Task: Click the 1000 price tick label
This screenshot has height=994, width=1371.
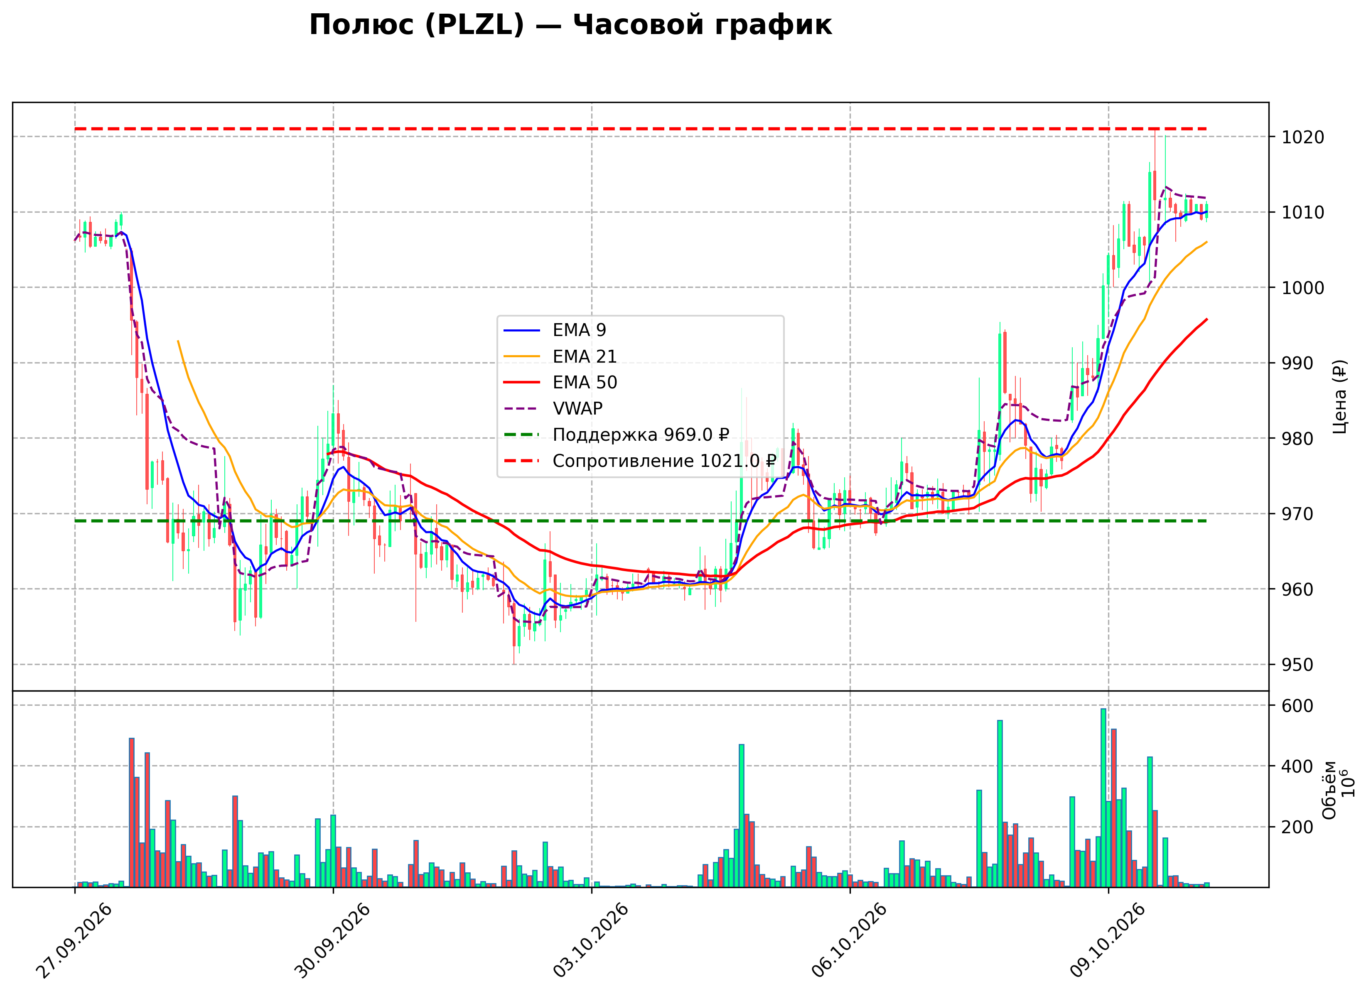Action: point(1303,288)
